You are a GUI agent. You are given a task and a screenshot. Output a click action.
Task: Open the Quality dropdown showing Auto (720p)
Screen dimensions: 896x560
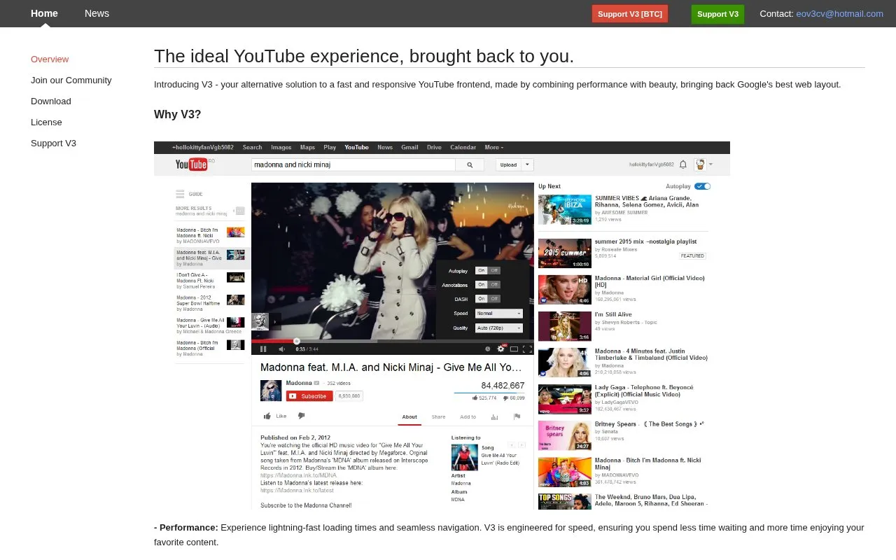click(x=499, y=328)
